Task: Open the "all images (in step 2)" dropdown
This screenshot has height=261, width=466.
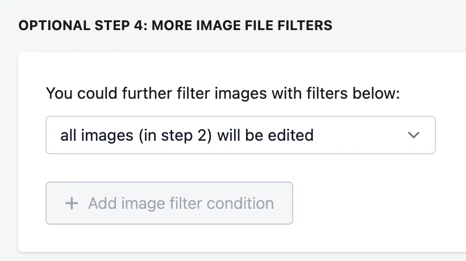Action: pos(240,135)
